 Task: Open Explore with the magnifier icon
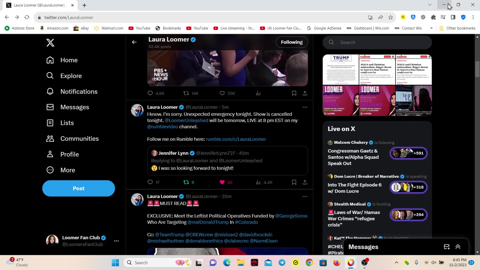64,76
